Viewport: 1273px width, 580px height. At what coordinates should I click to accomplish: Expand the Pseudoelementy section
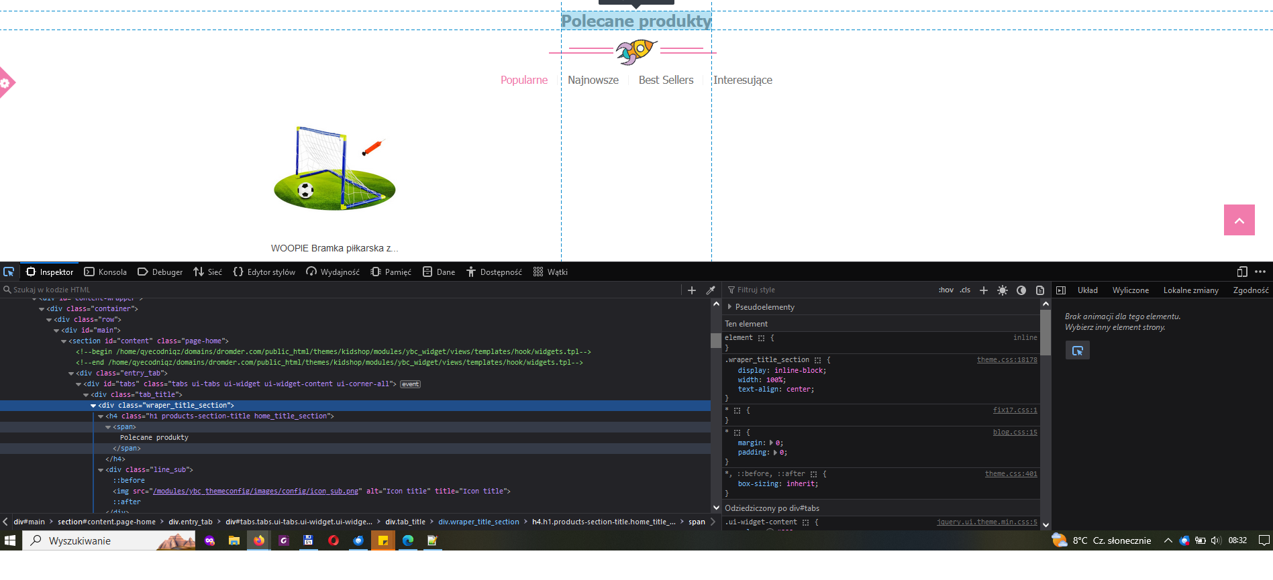point(730,307)
